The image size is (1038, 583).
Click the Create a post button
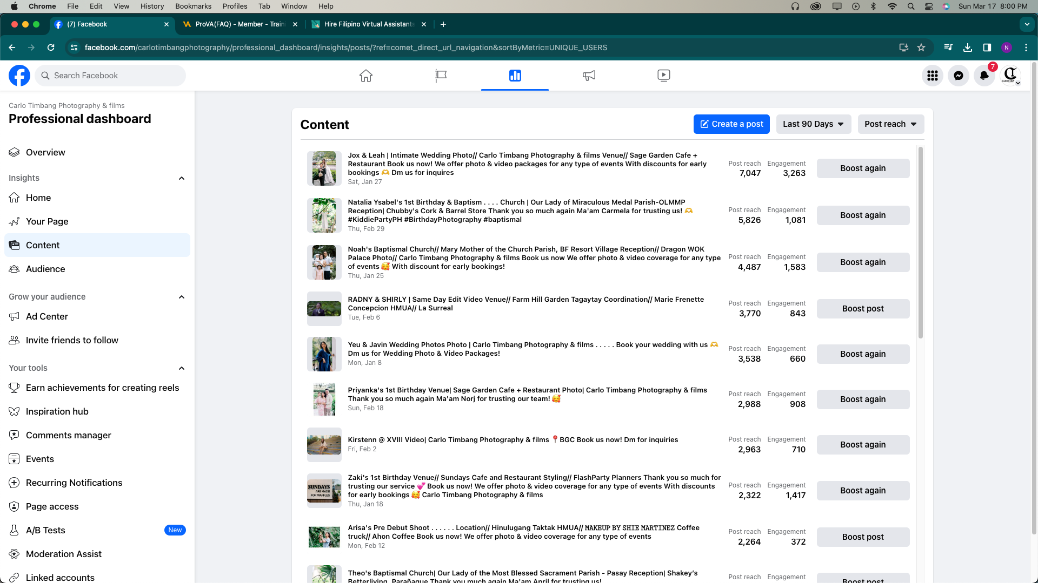tap(731, 124)
